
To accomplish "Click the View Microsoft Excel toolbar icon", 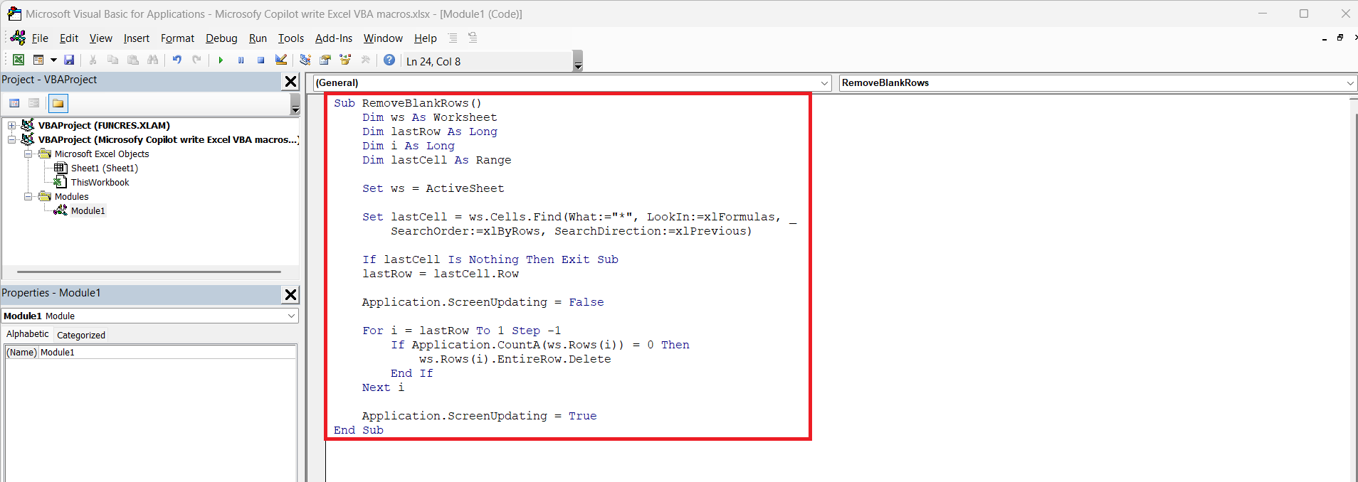I will 19,60.
